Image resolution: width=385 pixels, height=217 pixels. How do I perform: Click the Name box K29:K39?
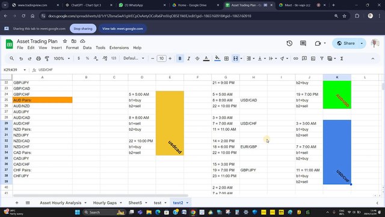[x=14, y=70]
